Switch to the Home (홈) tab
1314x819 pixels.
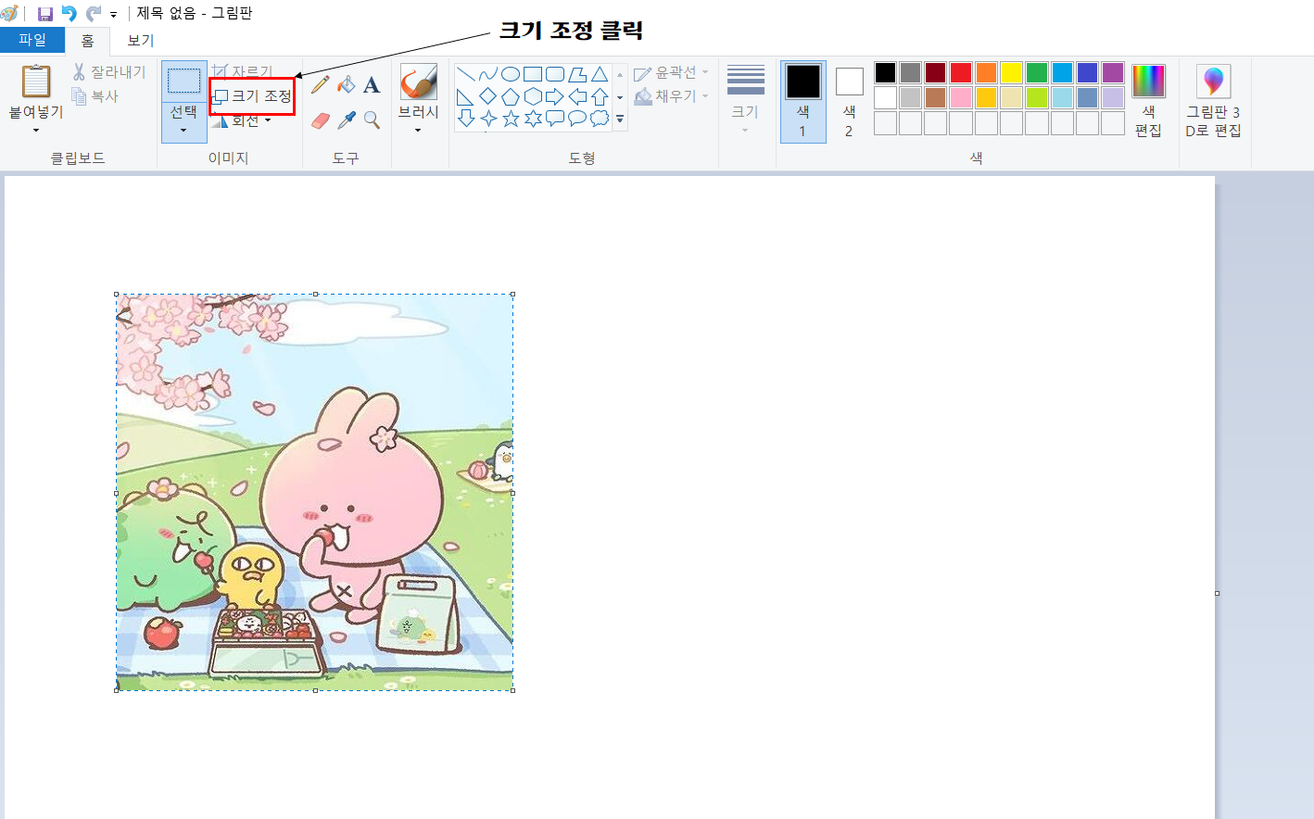87,41
